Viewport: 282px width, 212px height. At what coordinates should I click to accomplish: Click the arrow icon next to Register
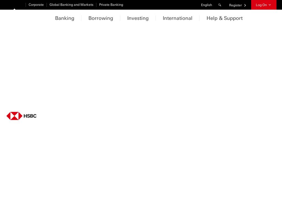[245, 5]
